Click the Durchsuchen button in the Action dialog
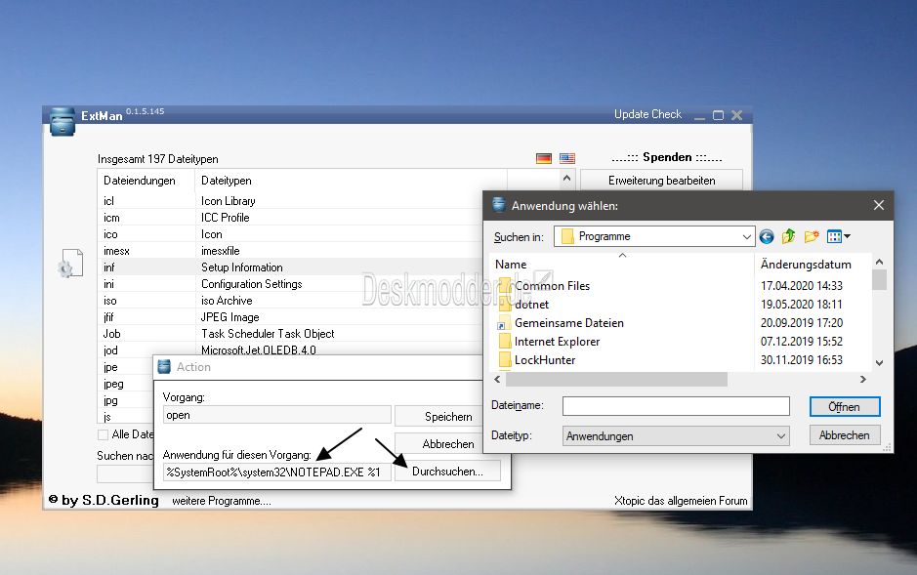 (446, 471)
